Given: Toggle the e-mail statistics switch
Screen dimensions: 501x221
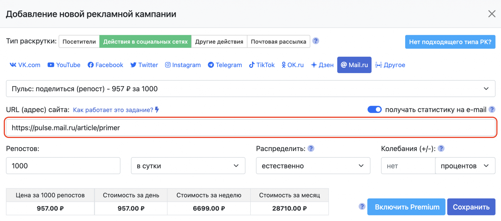Looking at the screenshot, I should click(374, 110).
